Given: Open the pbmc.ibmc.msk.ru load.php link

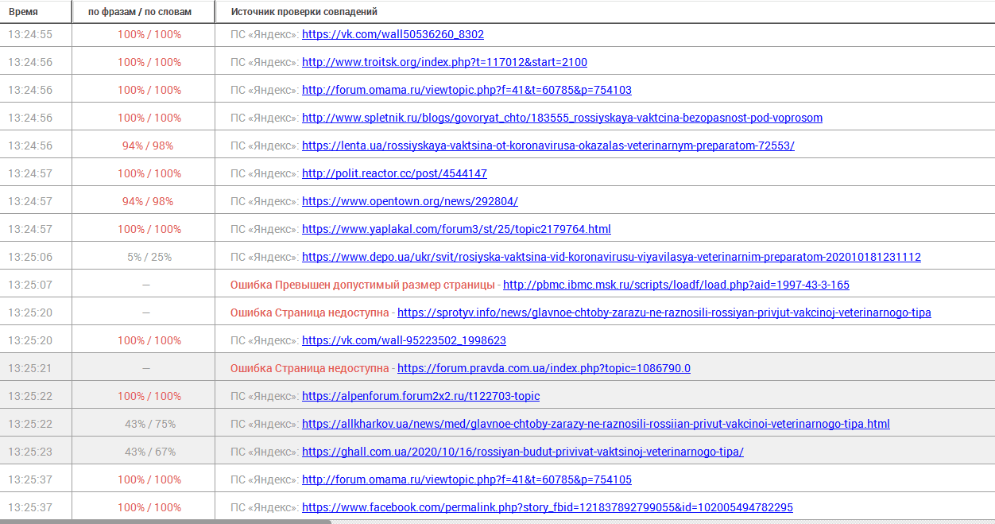Looking at the screenshot, I should pos(676,285).
